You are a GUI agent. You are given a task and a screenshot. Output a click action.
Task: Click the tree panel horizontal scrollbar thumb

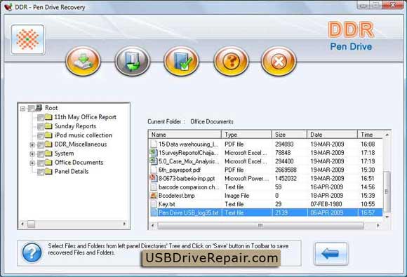tap(31, 224)
